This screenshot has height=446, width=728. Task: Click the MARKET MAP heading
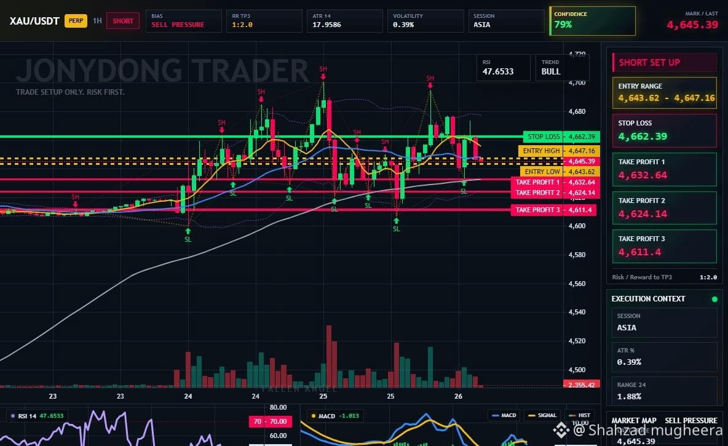tap(634, 420)
